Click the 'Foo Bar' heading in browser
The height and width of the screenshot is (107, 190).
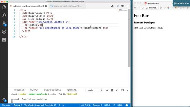coord(141,15)
